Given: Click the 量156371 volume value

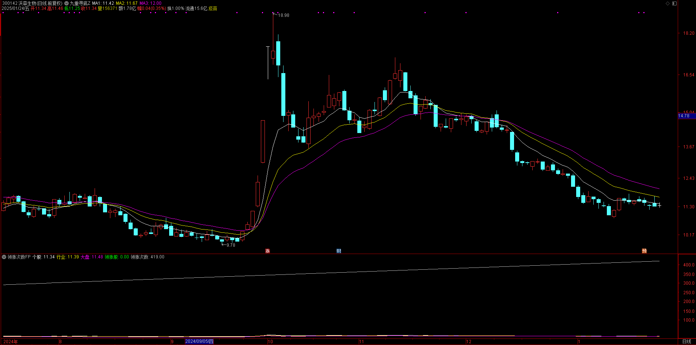Looking at the screenshot, I should point(108,8).
